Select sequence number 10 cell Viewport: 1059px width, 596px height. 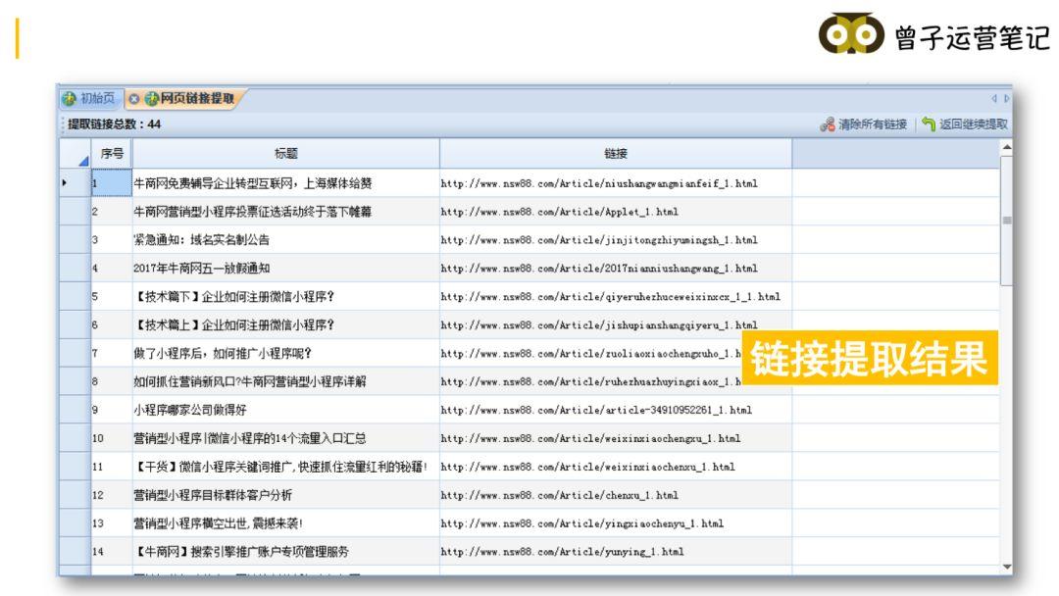112,438
